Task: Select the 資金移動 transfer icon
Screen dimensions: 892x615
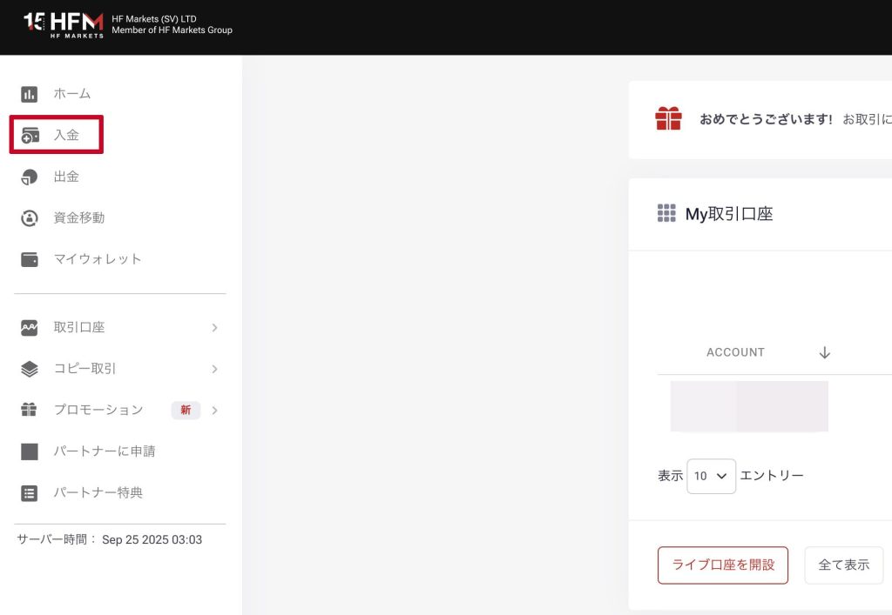Action: 27,217
